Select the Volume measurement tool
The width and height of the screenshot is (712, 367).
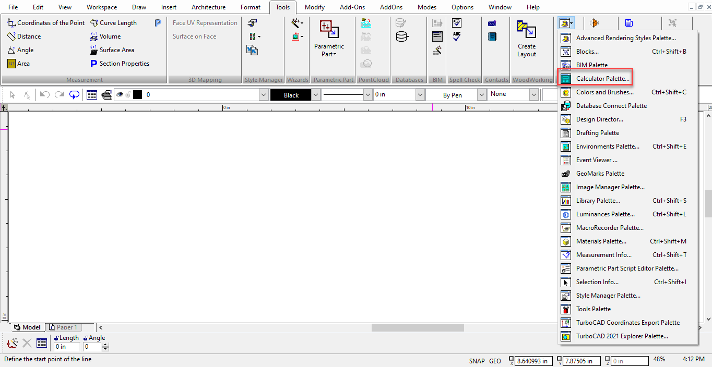tap(105, 36)
